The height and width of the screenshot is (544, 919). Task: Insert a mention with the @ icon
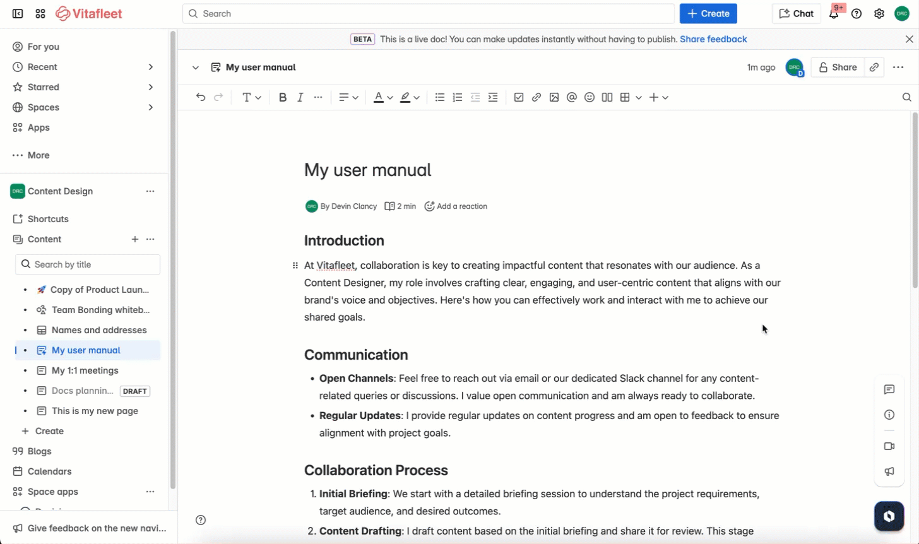tap(572, 97)
